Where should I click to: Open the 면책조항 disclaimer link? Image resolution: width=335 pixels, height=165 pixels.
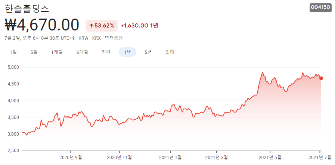tap(114, 38)
